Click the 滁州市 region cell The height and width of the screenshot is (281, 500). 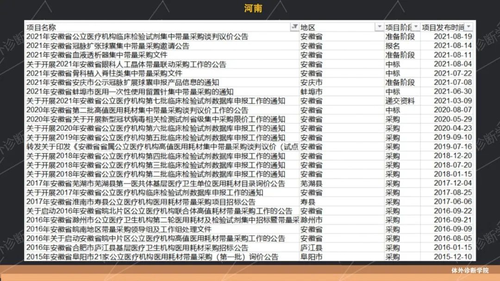311,220
